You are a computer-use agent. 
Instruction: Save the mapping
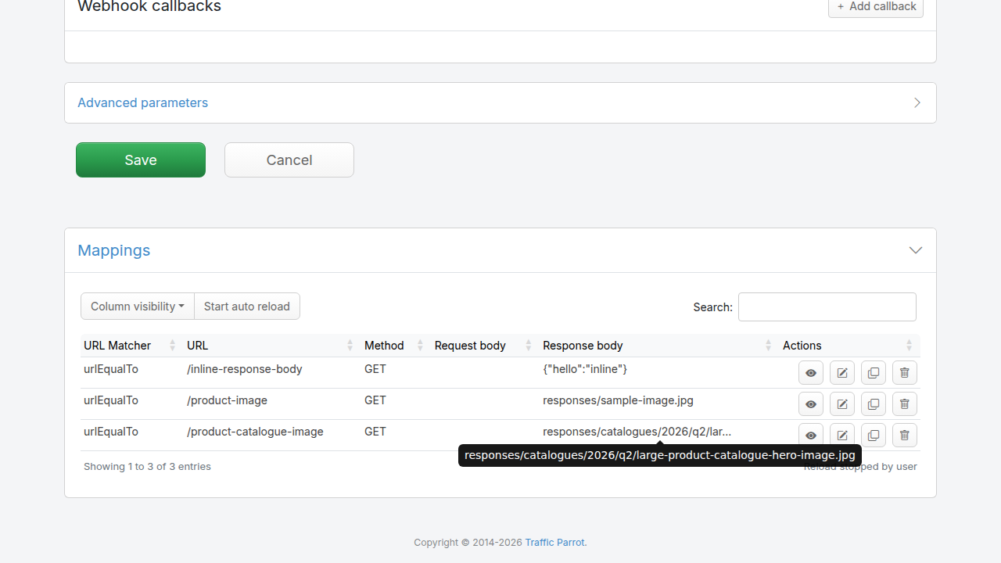pos(141,160)
